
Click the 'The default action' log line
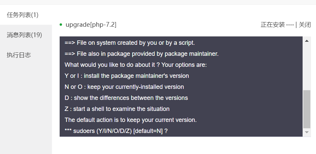point(130,120)
